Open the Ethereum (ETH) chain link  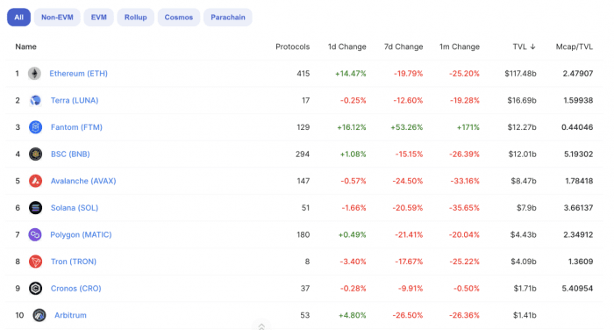[78, 74]
